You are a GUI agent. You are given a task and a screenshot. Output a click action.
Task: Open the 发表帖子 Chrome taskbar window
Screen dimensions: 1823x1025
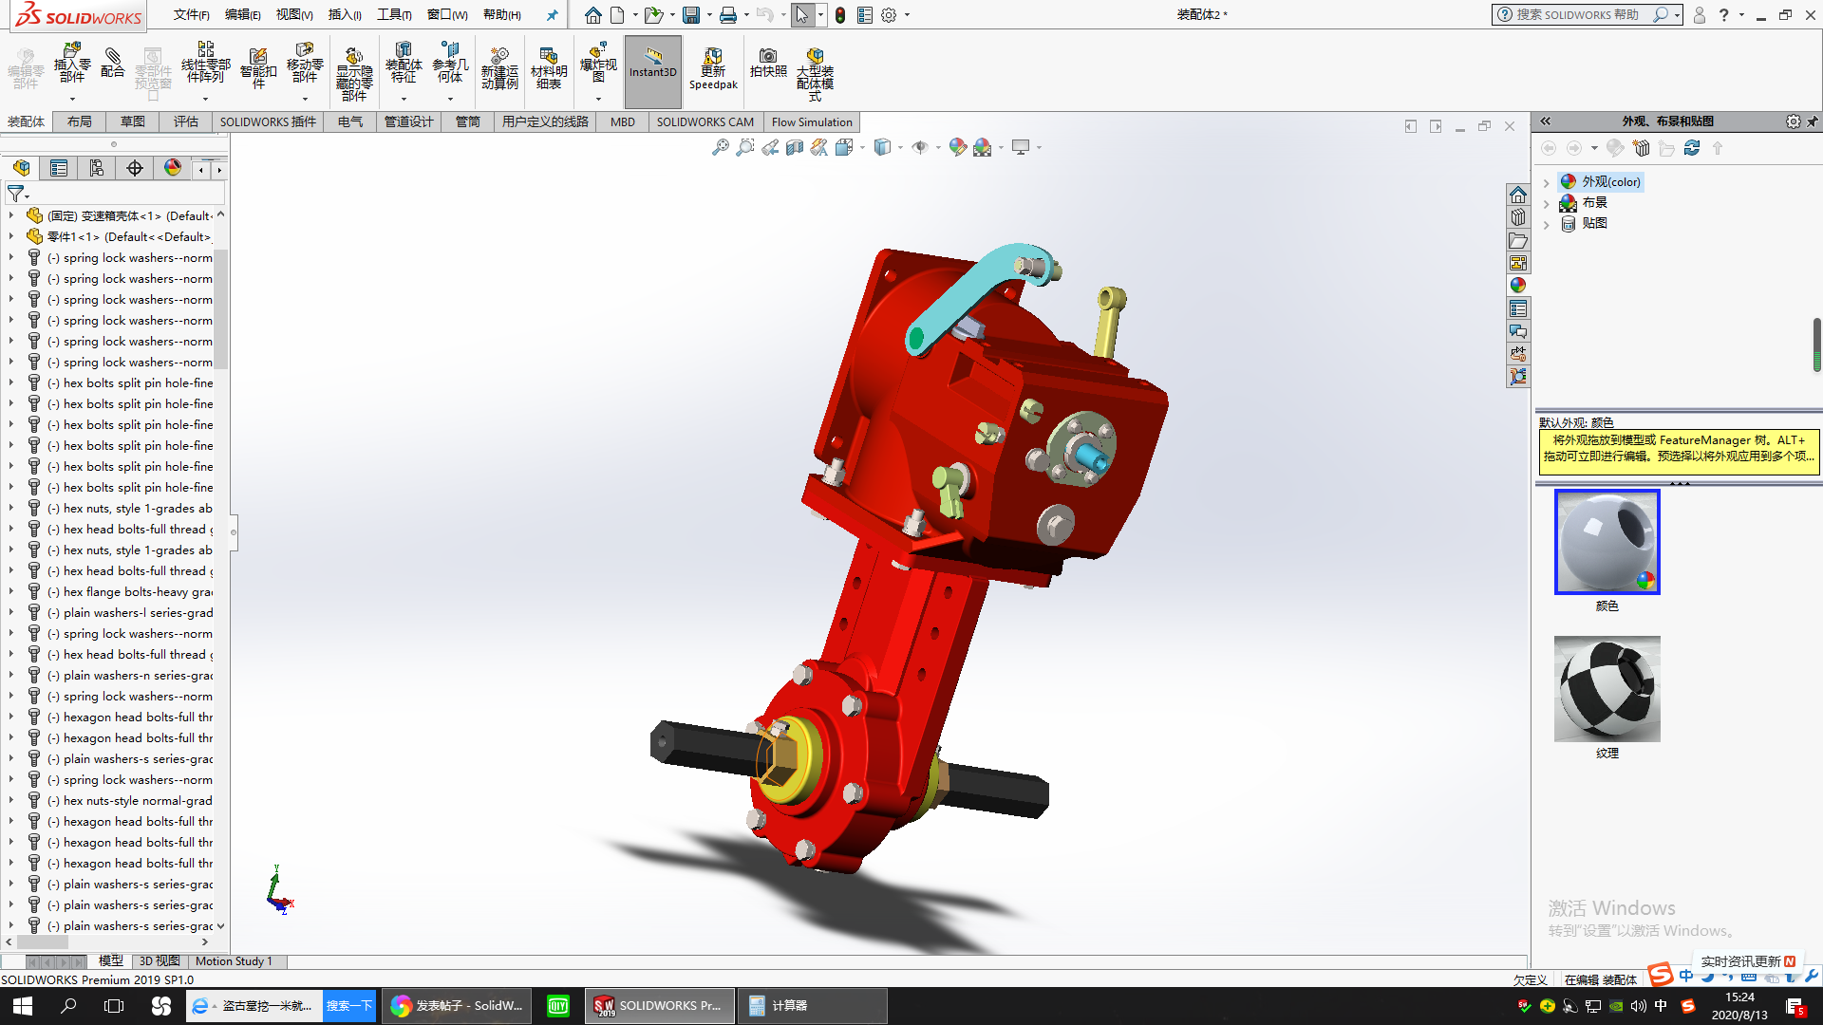pos(458,1006)
